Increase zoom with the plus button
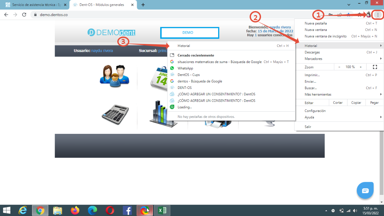Image resolution: width=384 pixels, height=216 pixels. 361,67
